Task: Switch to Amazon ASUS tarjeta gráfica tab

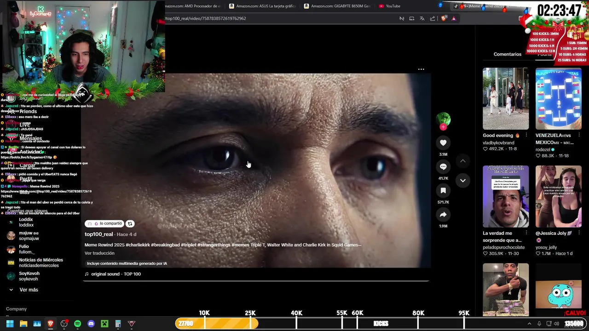Action: pos(262,6)
